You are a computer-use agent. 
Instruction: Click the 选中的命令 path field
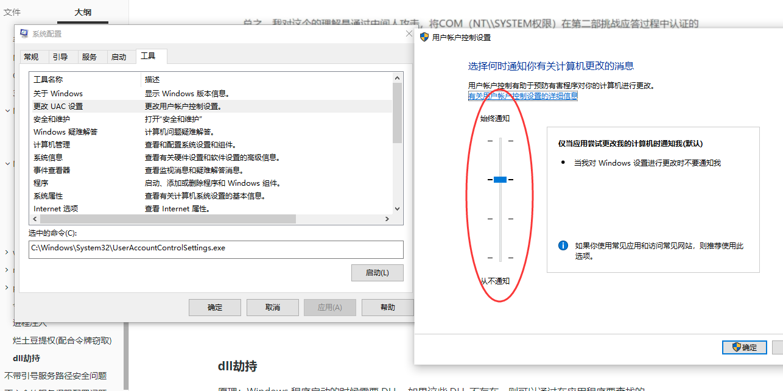coord(216,249)
